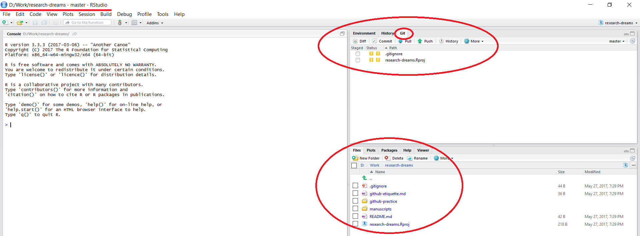Click the '218 B' size value
The height and width of the screenshot is (236, 640).
(x=563, y=224)
